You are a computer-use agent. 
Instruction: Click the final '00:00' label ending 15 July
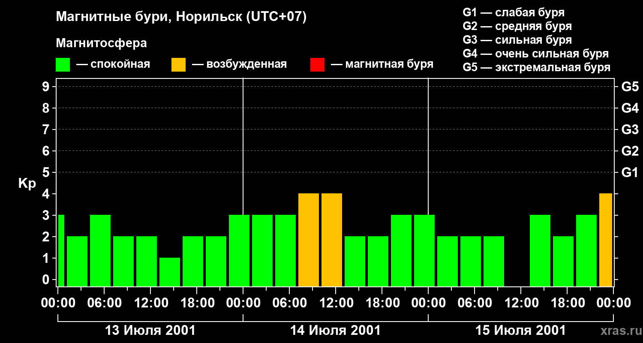pyautogui.click(x=613, y=303)
